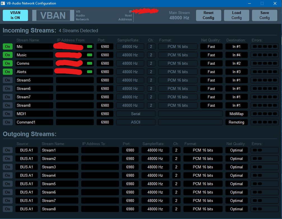282x219 pixels.
Task: Click the green link indicator beside Mic
Action: [89, 46]
